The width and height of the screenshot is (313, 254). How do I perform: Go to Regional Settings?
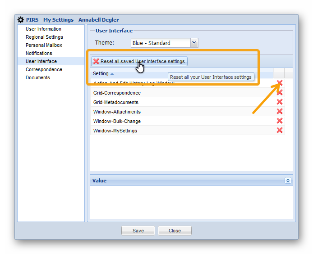44,37
